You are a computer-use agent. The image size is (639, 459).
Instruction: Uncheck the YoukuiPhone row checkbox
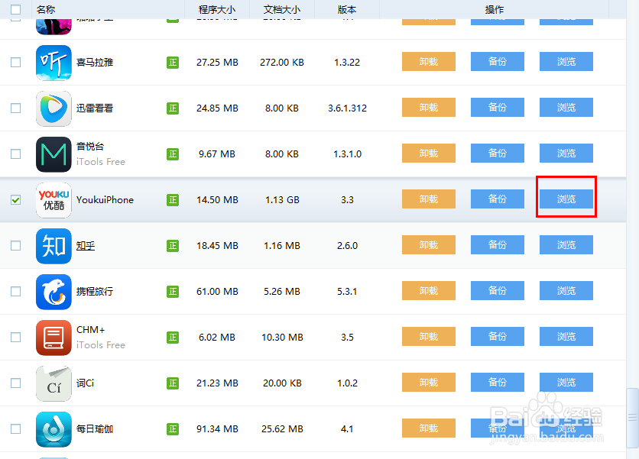tap(15, 199)
